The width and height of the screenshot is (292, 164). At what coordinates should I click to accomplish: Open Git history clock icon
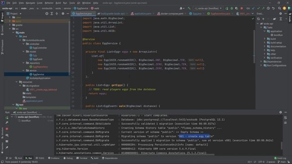[x=268, y=8]
